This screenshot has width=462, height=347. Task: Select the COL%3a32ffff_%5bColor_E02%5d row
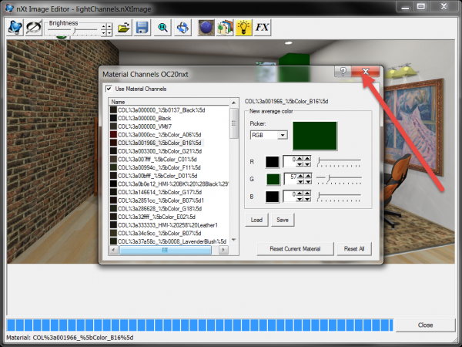[169, 217]
